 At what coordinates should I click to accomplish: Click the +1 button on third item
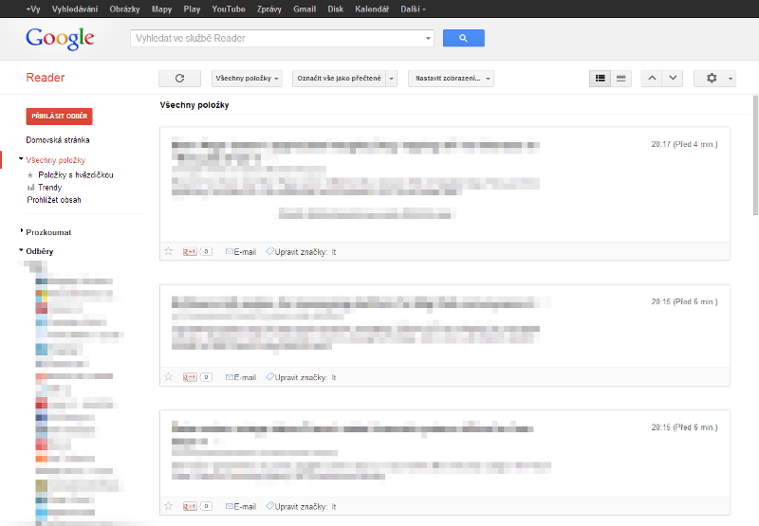(190, 506)
